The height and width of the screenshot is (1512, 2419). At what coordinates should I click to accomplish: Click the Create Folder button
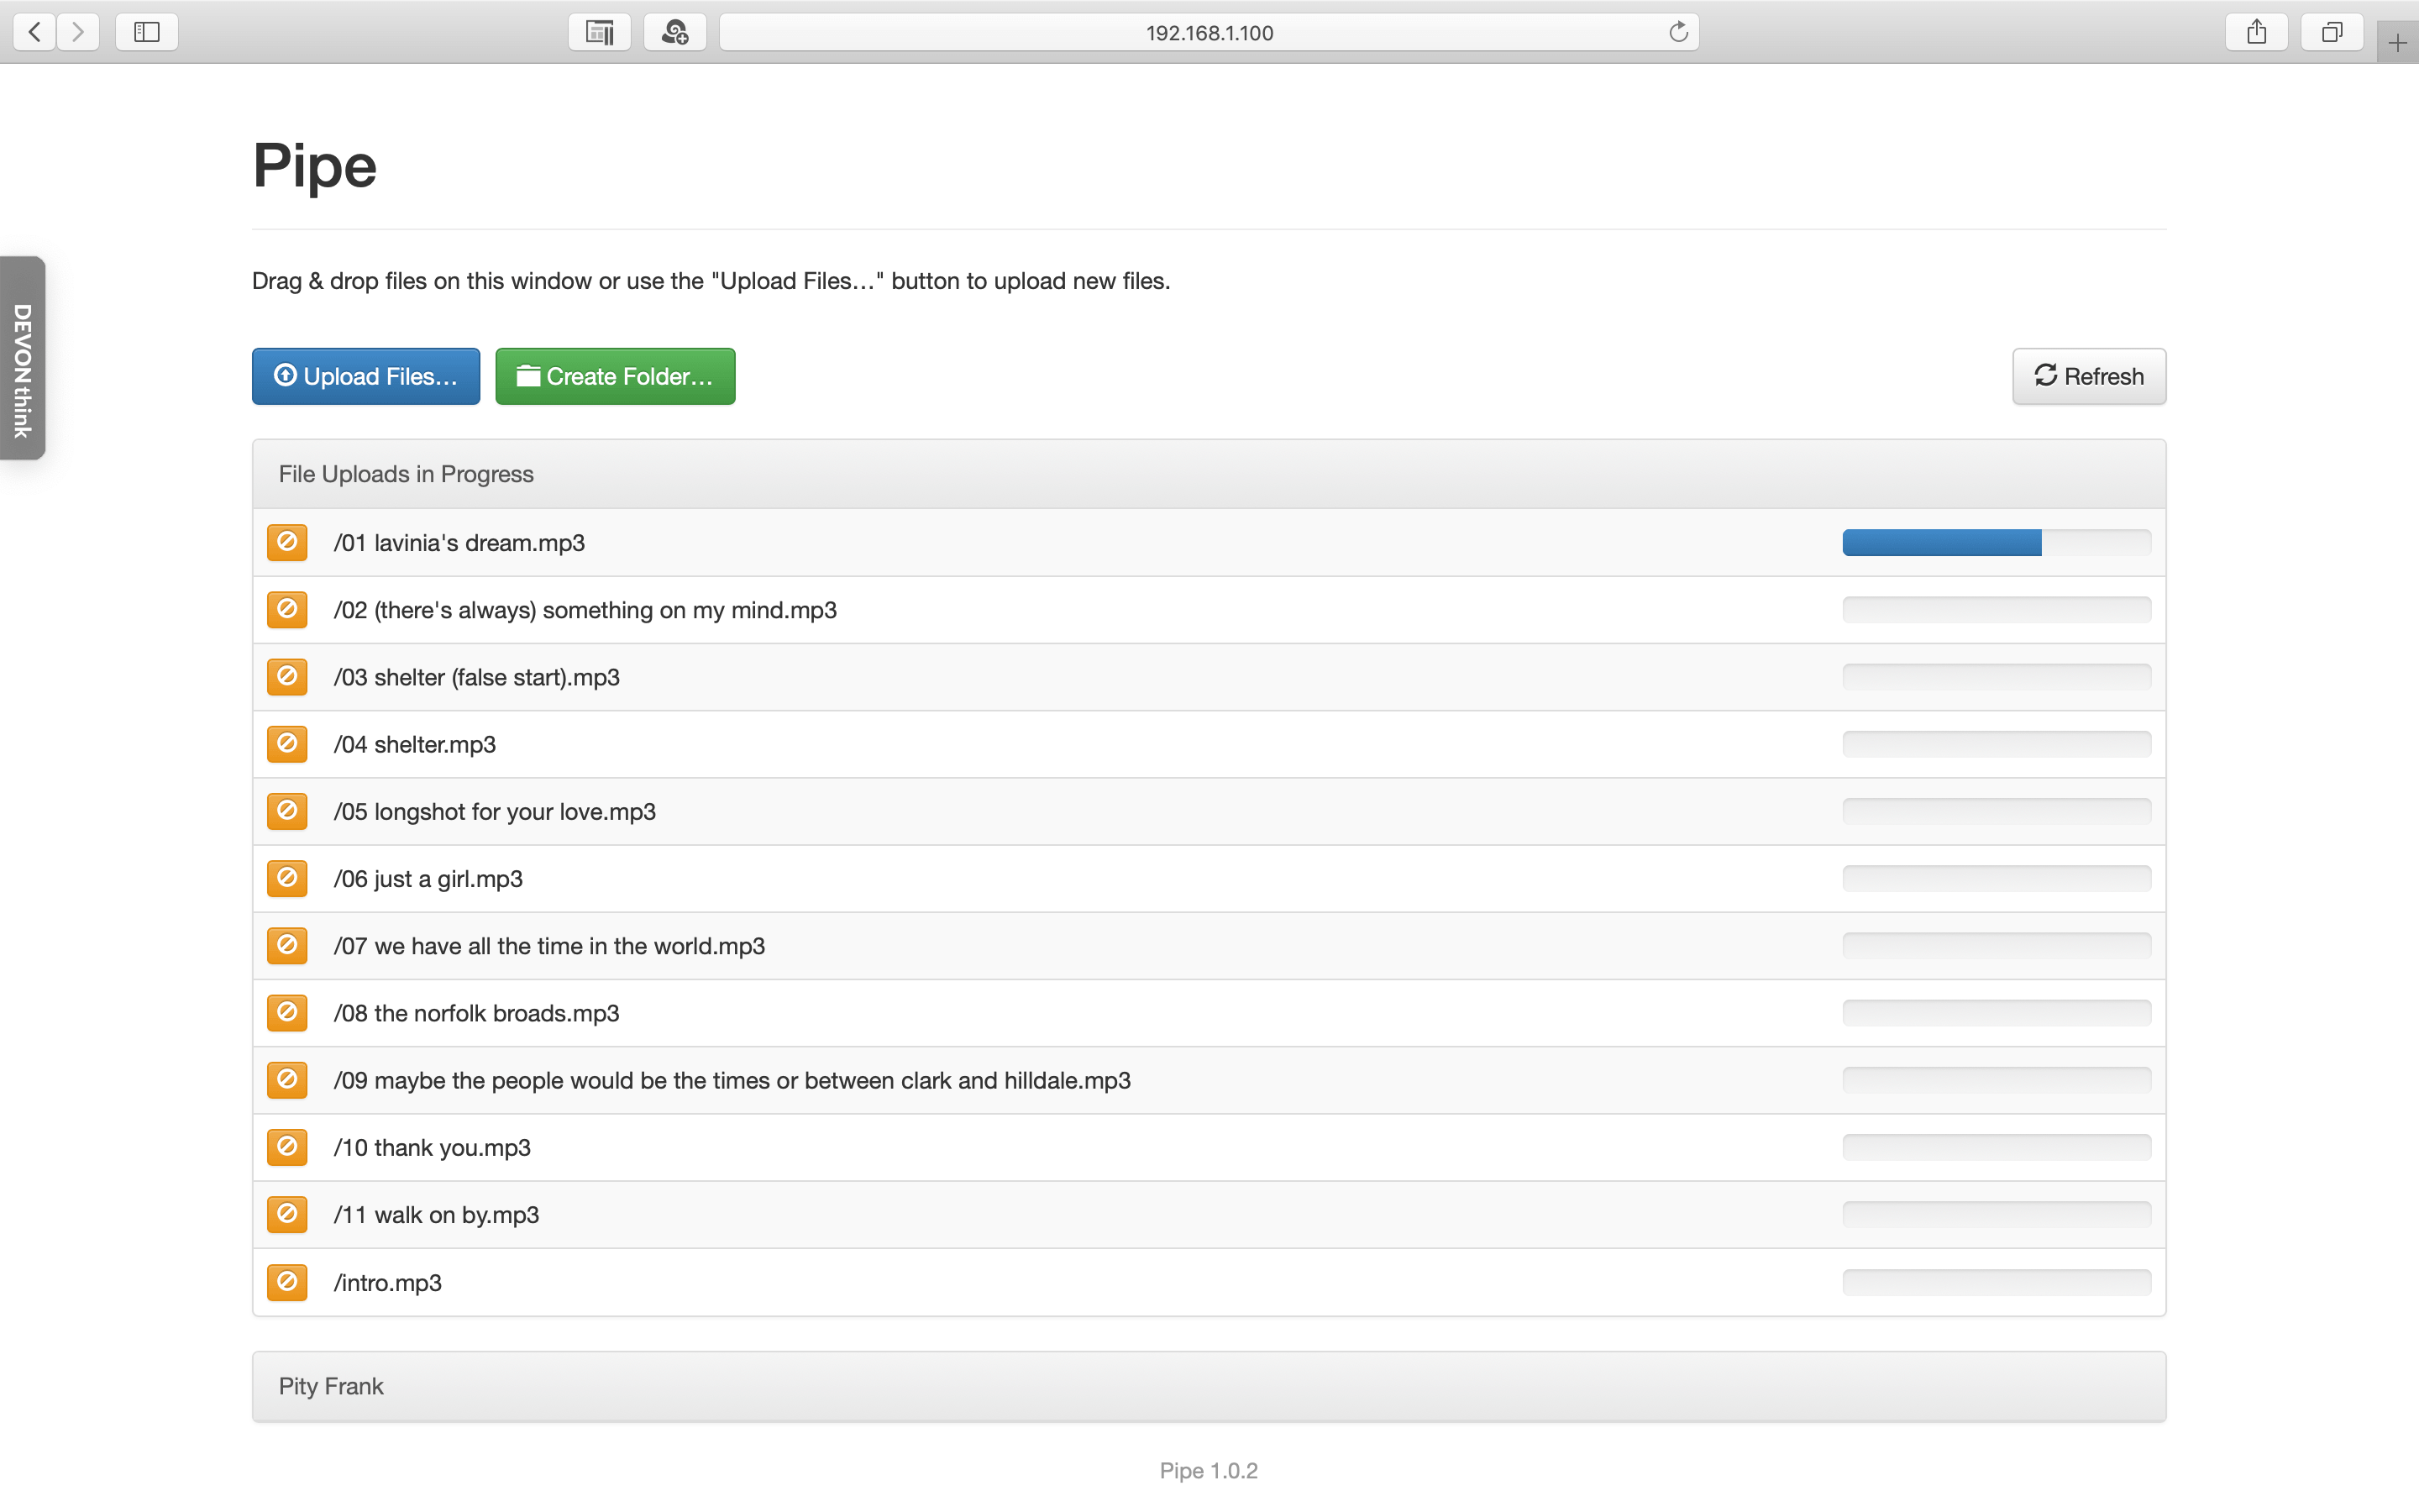point(615,376)
